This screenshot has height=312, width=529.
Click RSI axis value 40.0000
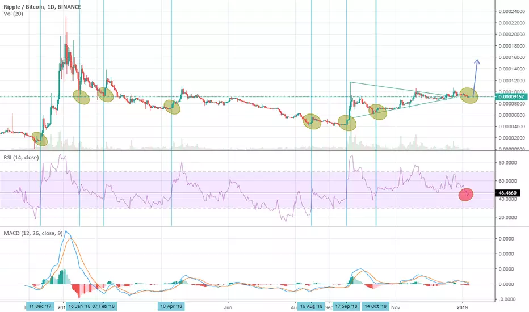pyautogui.click(x=508, y=199)
